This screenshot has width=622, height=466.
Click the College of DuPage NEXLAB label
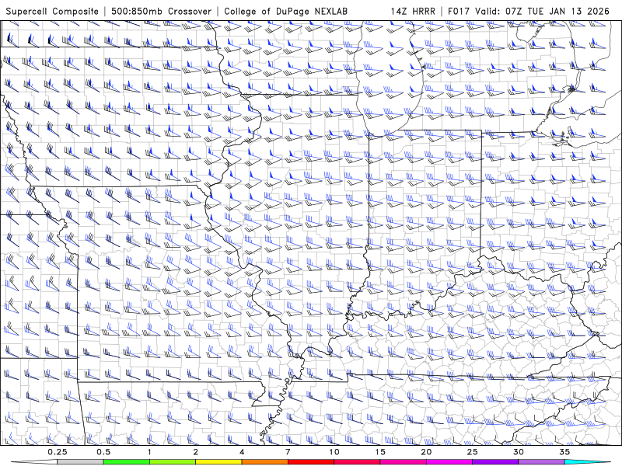(285, 11)
